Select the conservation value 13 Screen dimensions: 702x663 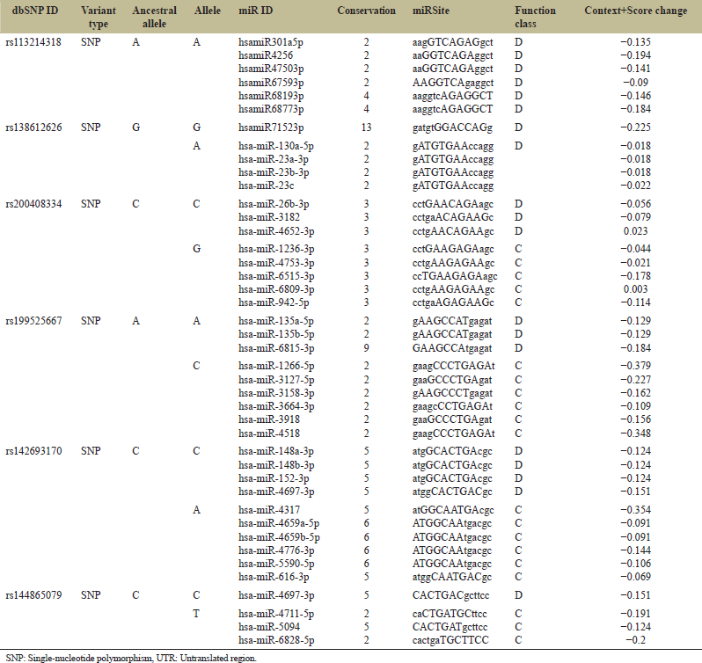pyautogui.click(x=367, y=127)
